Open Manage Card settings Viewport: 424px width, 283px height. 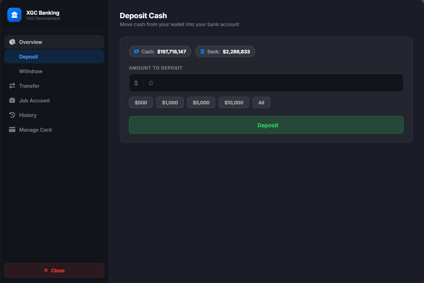click(54, 130)
